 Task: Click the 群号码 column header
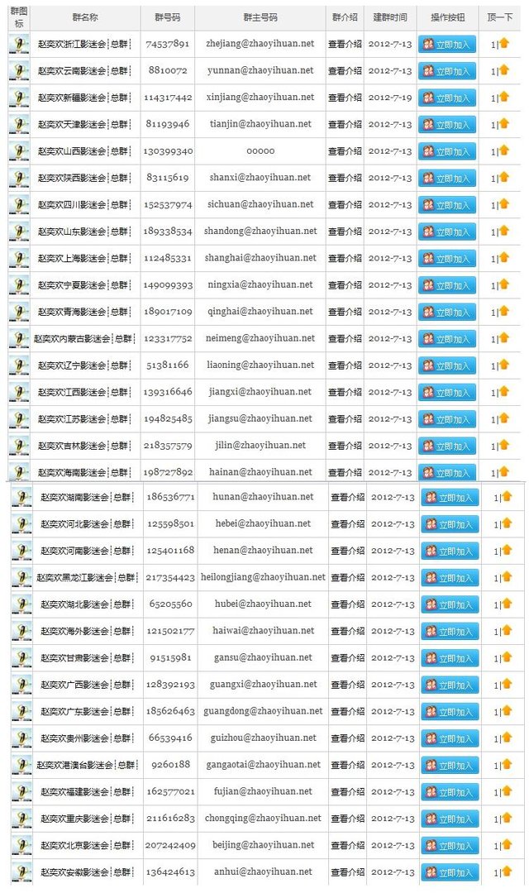[x=168, y=17]
